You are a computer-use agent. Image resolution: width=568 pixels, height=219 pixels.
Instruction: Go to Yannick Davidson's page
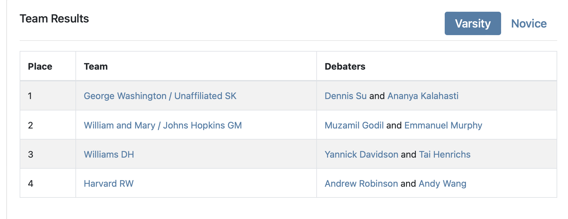[361, 154]
